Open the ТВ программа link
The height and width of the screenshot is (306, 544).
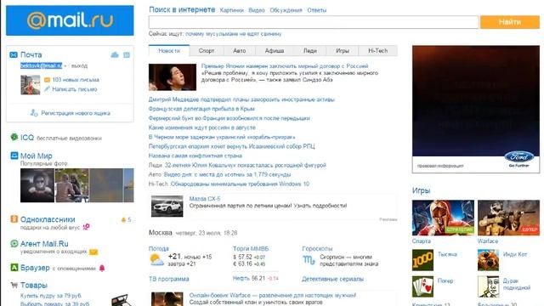click(169, 279)
